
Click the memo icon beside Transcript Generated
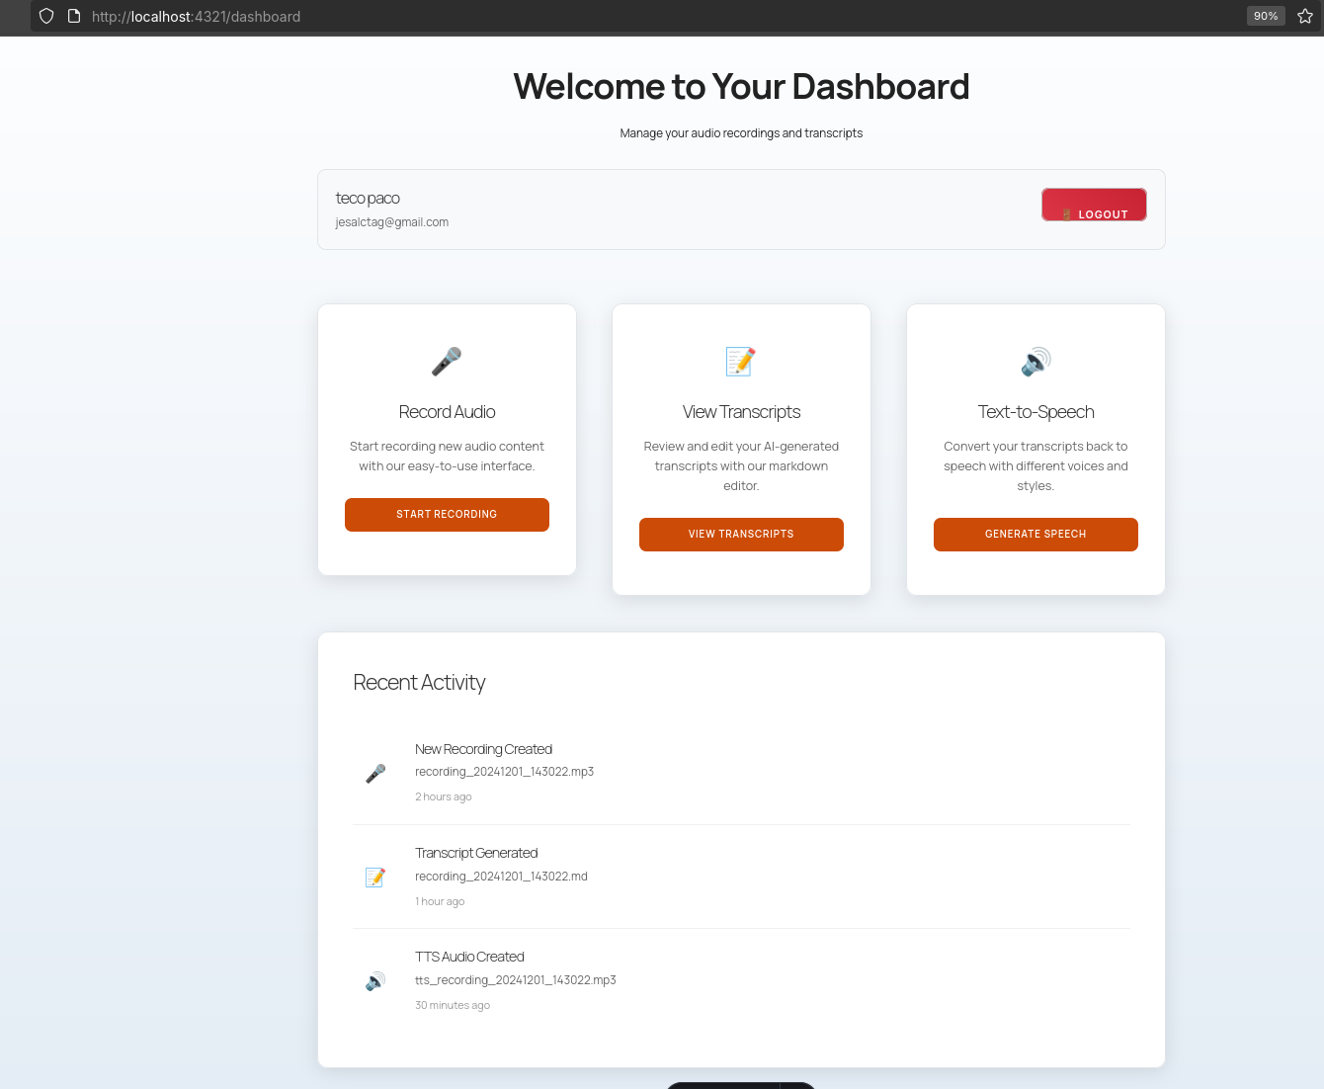coord(375,878)
